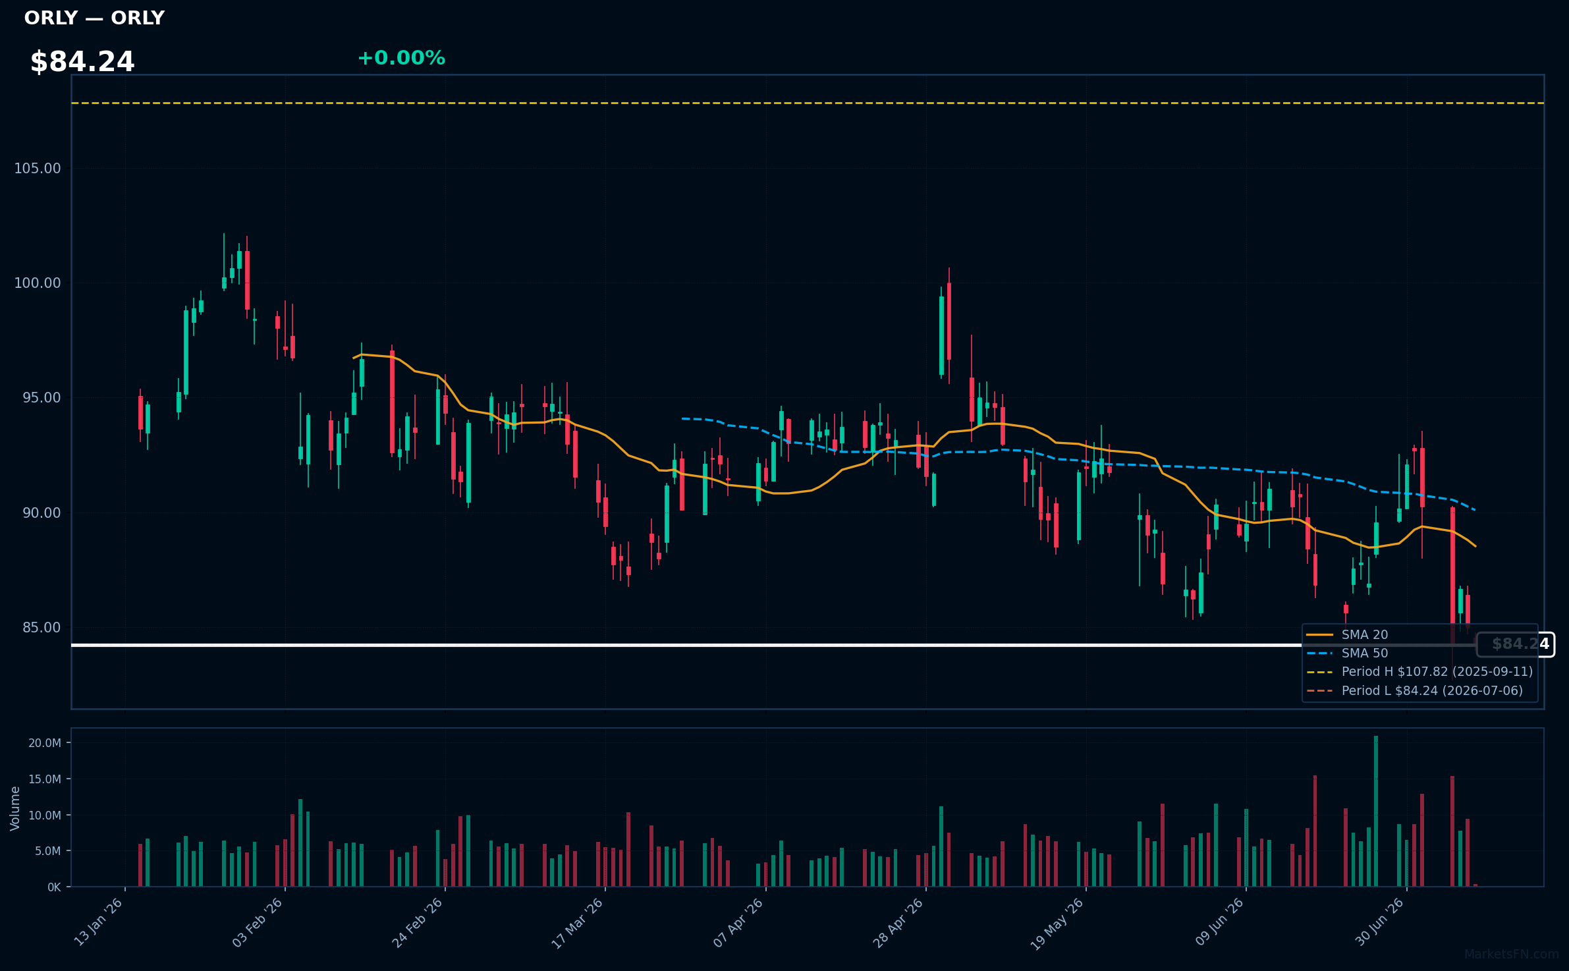
Task: Click the 03 Feb '26 date label
Action: [x=258, y=922]
